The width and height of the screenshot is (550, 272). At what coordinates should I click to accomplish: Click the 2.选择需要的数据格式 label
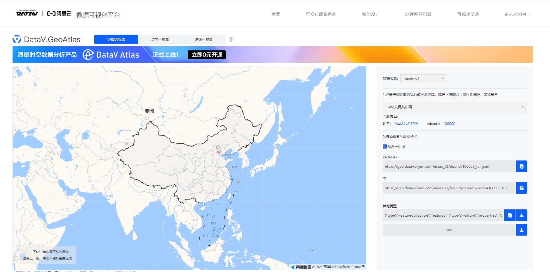coord(400,137)
